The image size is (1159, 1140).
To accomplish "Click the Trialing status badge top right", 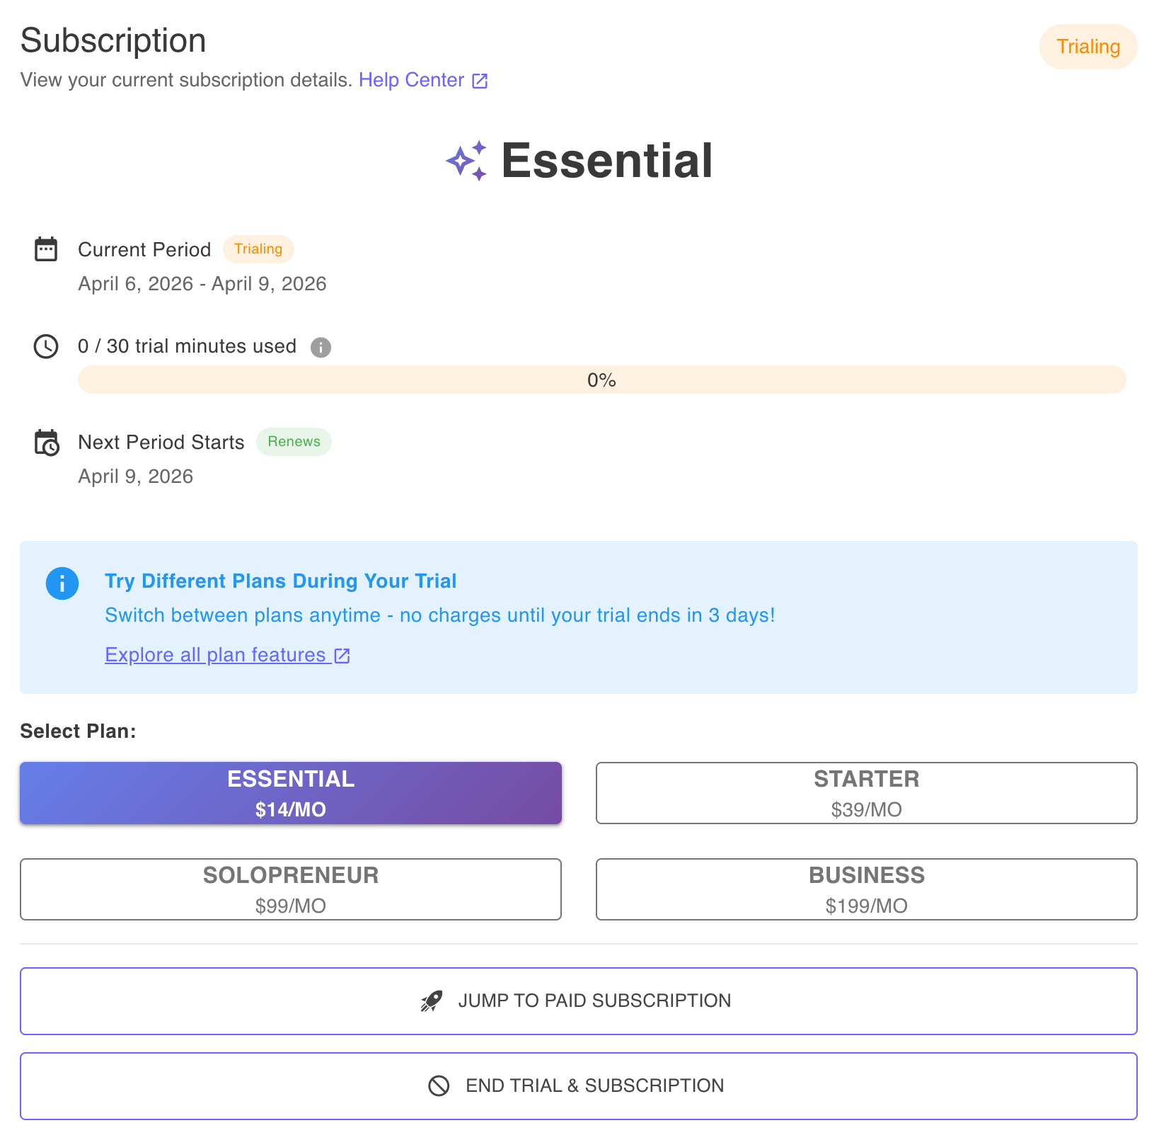I will coord(1088,47).
